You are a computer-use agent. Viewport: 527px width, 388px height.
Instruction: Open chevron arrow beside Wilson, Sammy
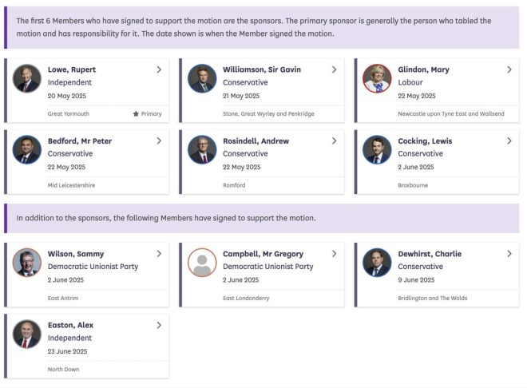coord(159,254)
